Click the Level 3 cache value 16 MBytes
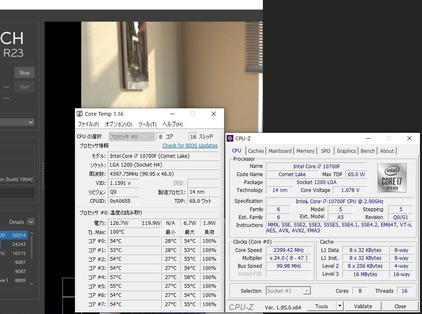This screenshot has width=422, height=314. point(365,274)
